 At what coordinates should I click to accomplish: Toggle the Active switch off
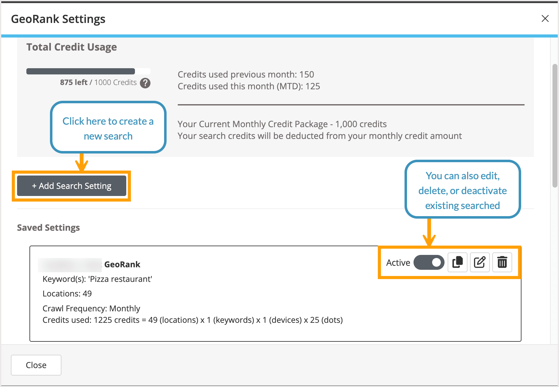pos(429,262)
